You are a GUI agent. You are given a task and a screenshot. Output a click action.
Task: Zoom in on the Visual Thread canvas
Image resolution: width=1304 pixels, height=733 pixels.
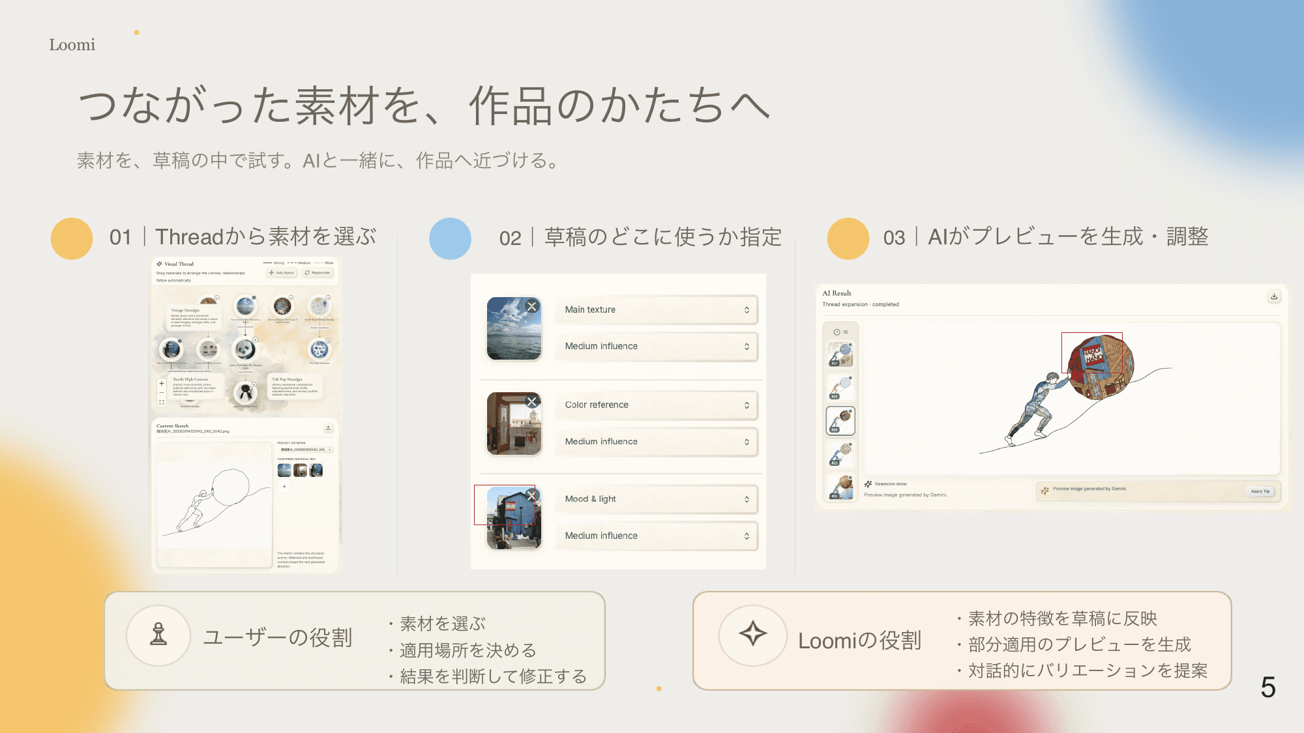click(x=162, y=383)
